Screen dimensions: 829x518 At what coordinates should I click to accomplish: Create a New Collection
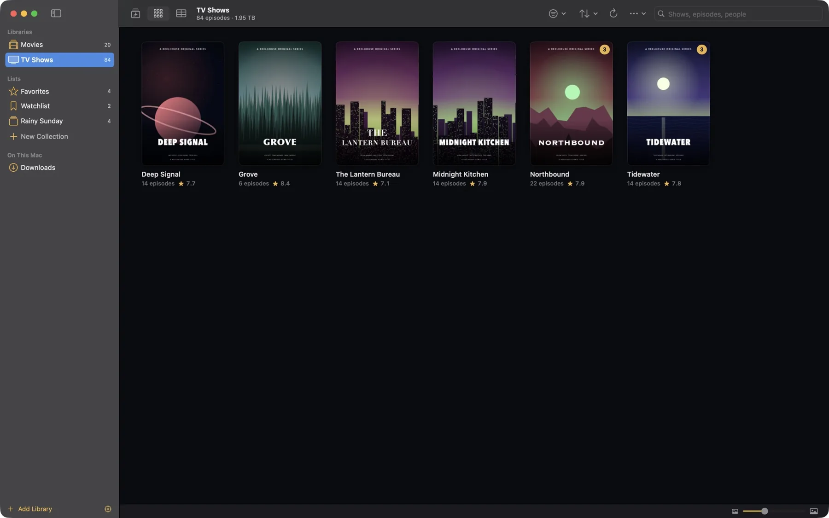[x=39, y=136]
